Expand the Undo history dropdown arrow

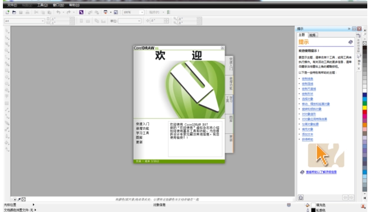63,12
